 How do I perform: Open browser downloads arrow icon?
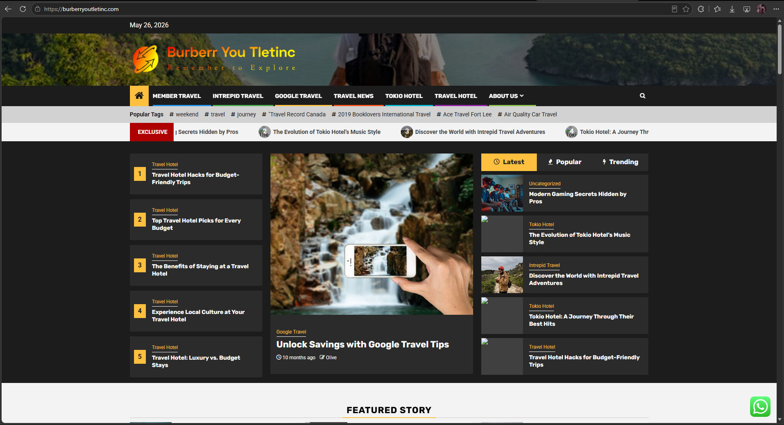pyautogui.click(x=732, y=9)
